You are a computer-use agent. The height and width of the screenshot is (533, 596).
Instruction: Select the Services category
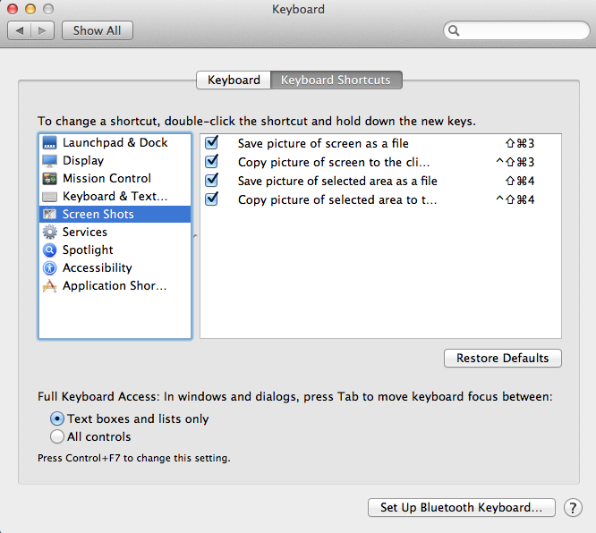click(x=115, y=232)
